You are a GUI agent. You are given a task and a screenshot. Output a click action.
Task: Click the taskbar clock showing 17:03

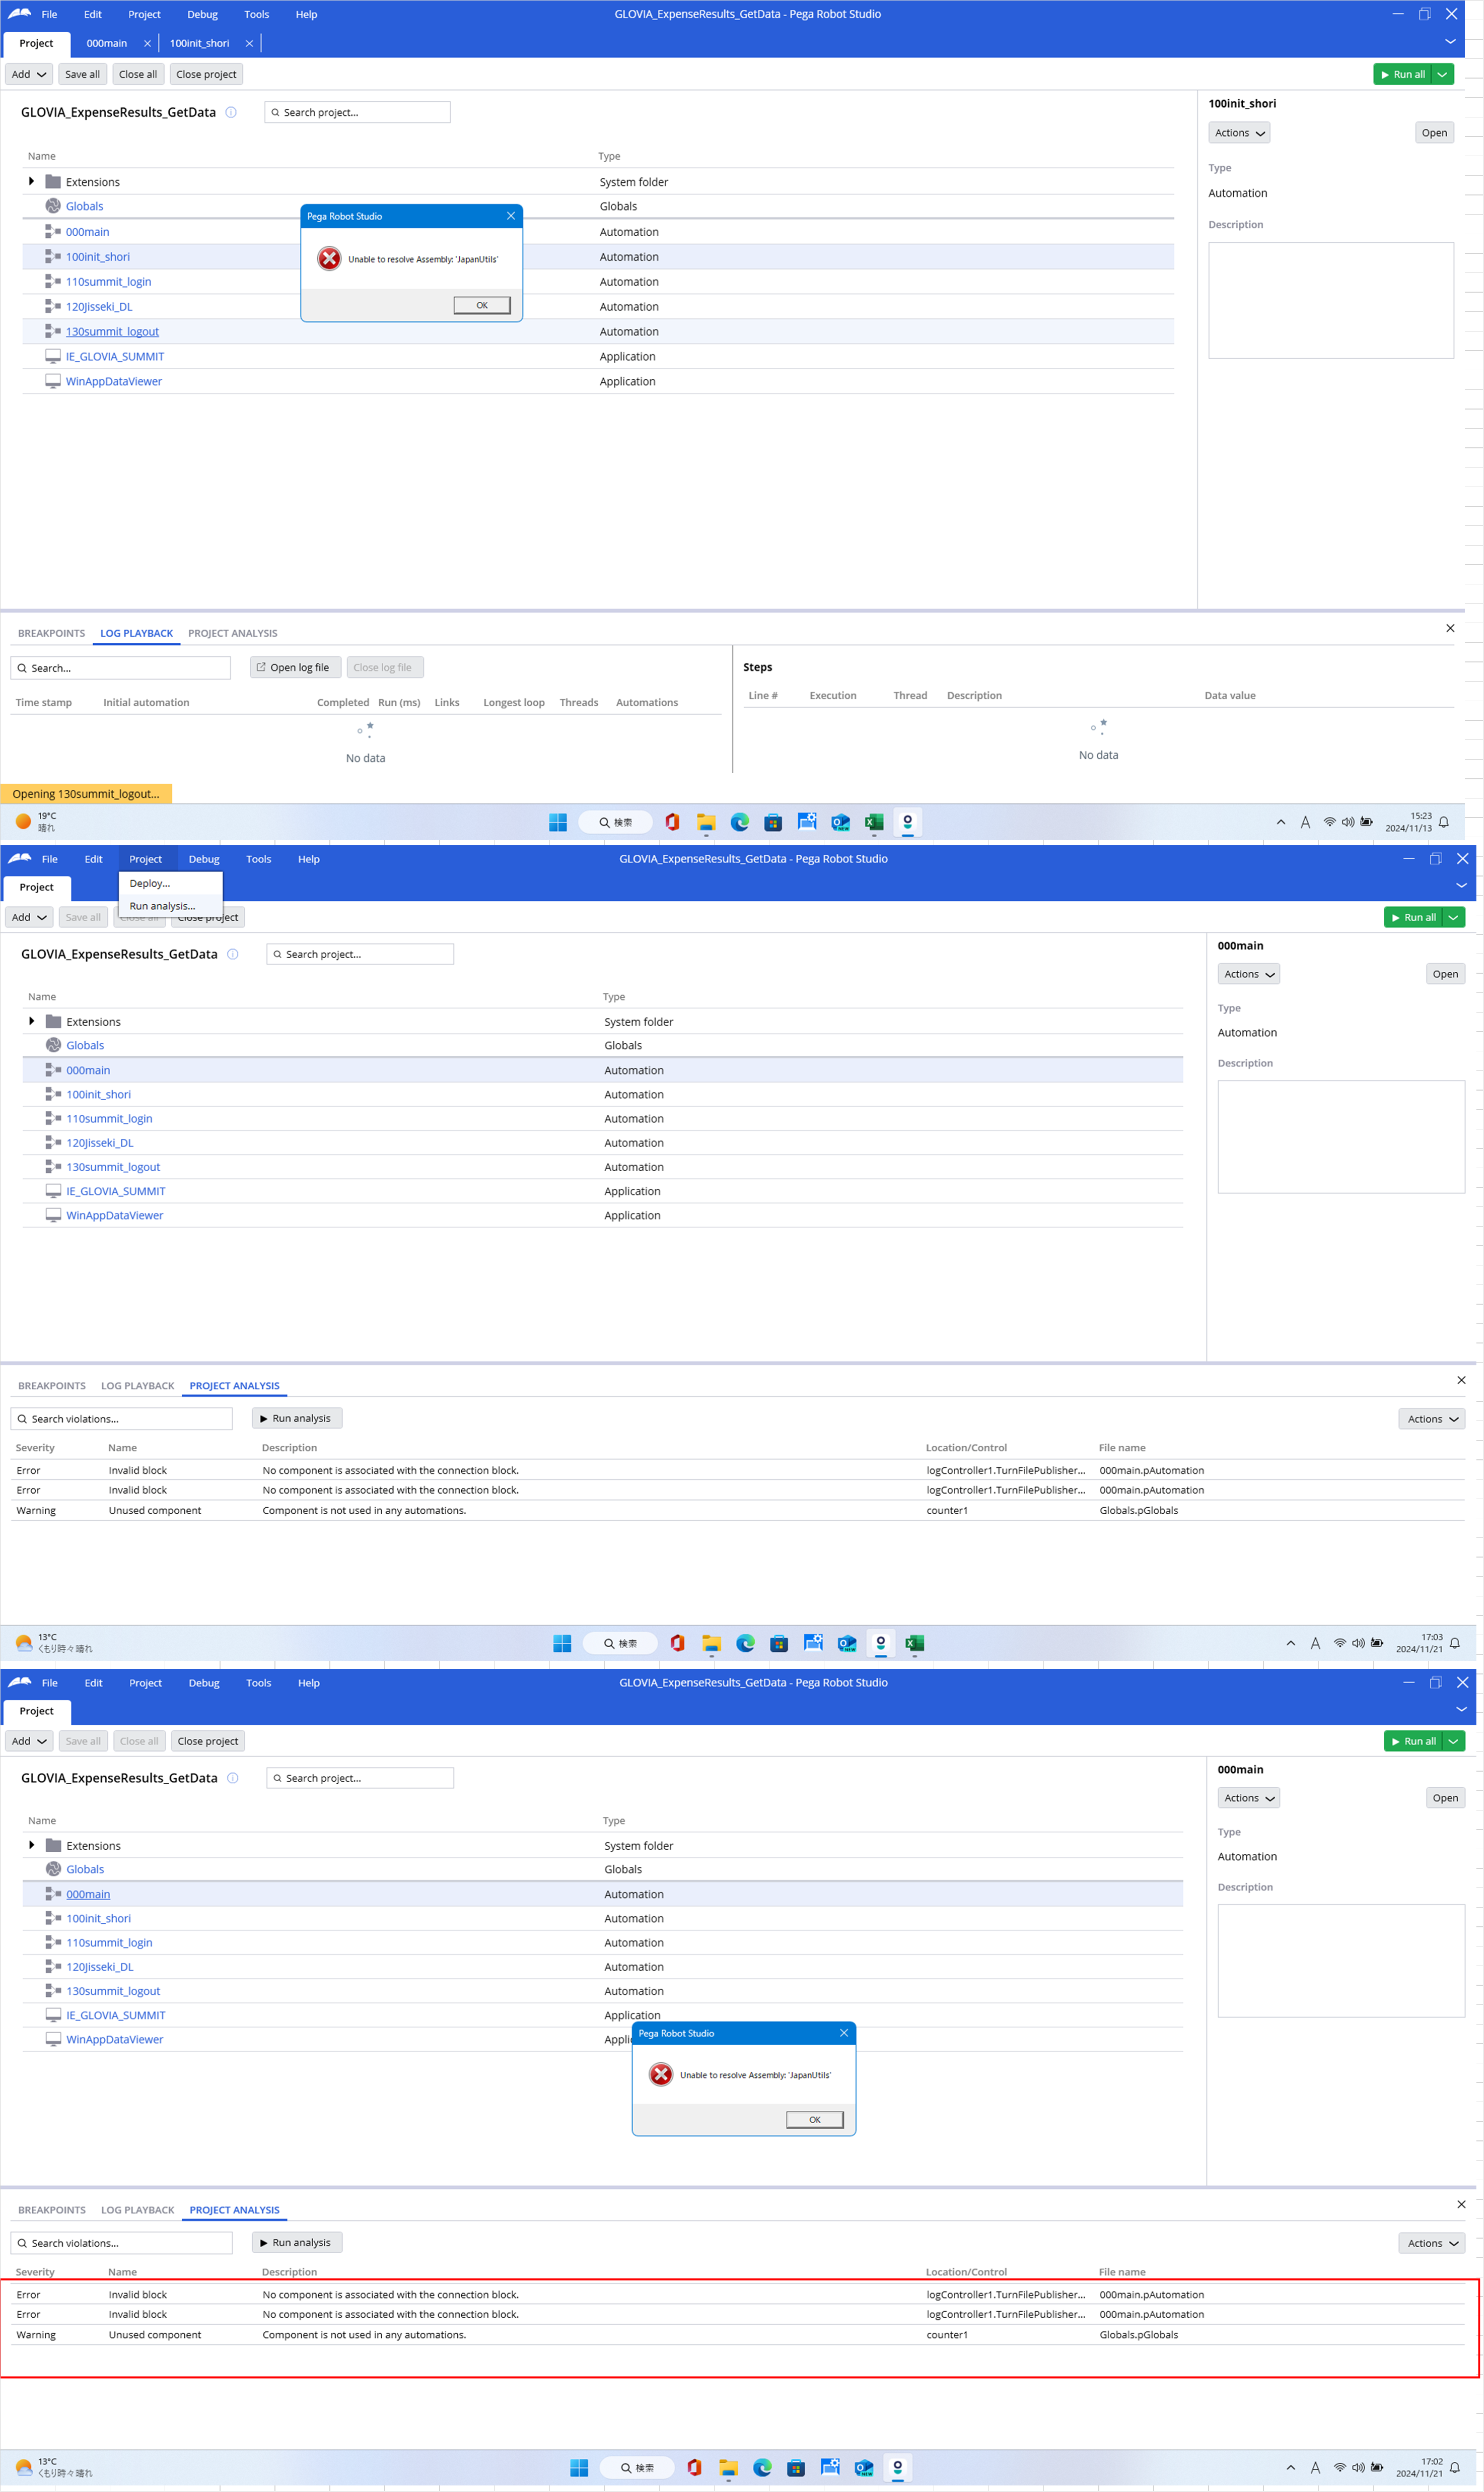[x=1419, y=1643]
